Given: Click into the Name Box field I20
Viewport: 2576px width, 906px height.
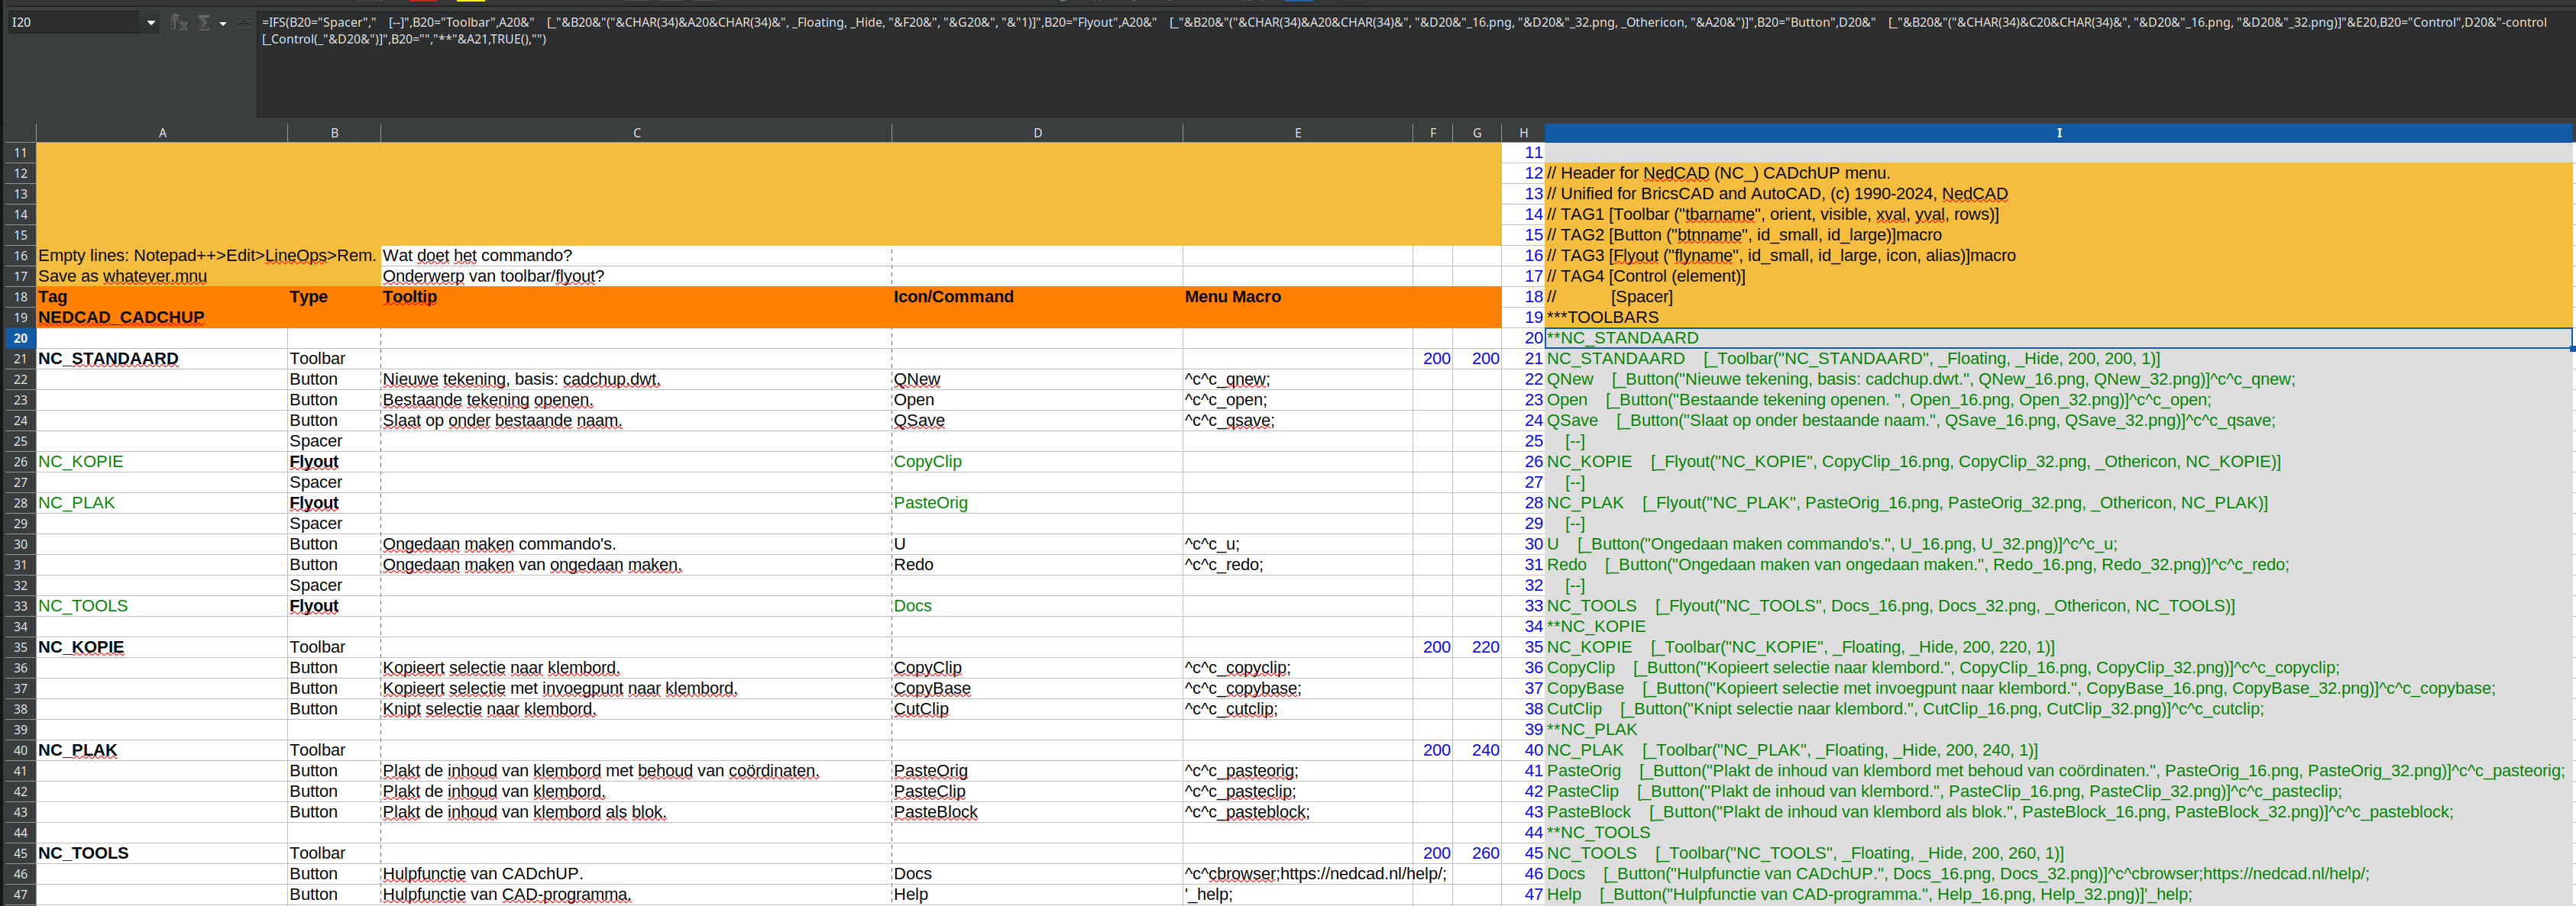Looking at the screenshot, I should pos(75,22).
